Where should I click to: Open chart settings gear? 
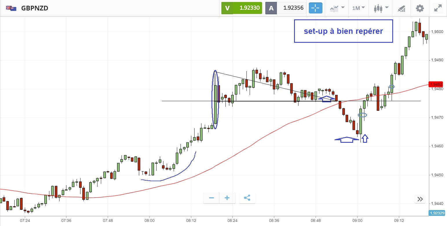pyautogui.click(x=419, y=8)
